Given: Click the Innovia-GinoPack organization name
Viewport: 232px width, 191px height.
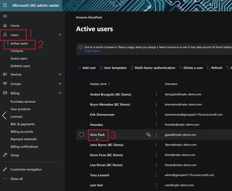Looking at the screenshot, I should click(89, 17).
